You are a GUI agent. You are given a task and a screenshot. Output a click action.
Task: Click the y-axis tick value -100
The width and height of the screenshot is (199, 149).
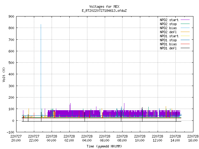point(10,132)
